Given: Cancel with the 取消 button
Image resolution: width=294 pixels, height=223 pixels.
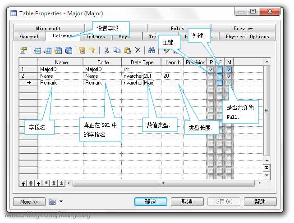Looking at the screenshot, I should [x=187, y=201].
